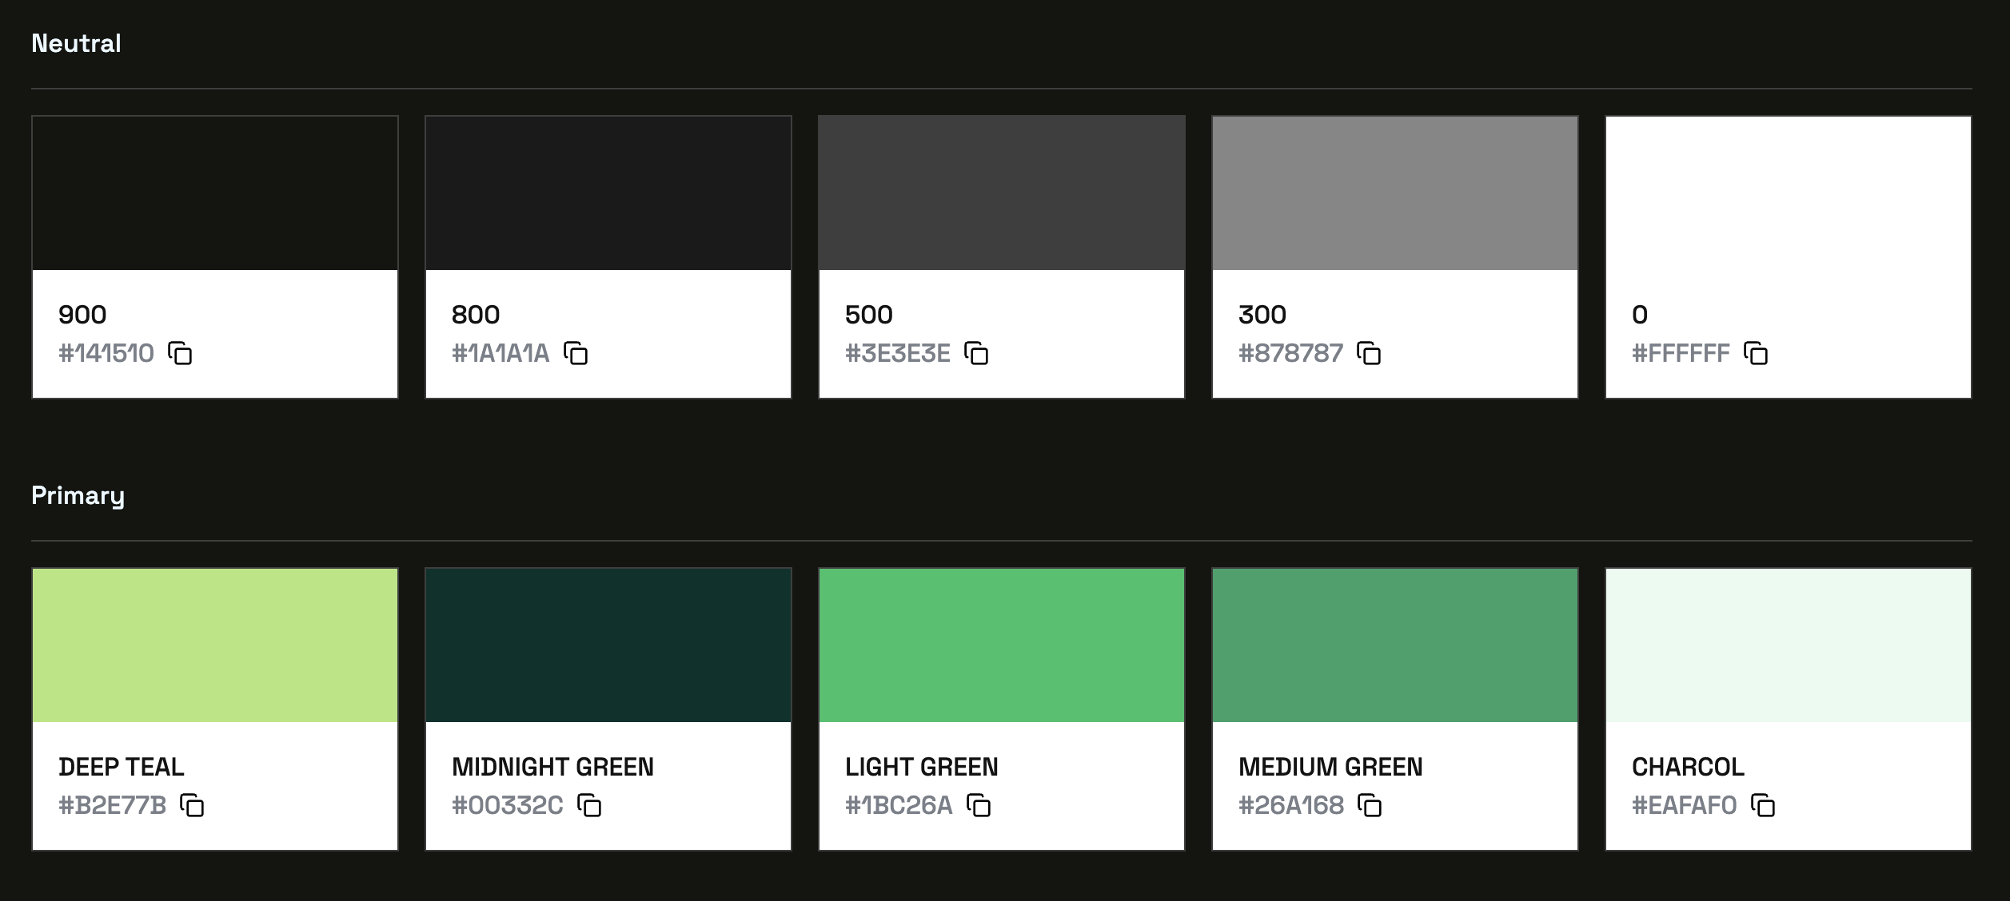The width and height of the screenshot is (2010, 901).
Task: Copy Medium Green #26A168 via icon
Action: [x=1370, y=805]
